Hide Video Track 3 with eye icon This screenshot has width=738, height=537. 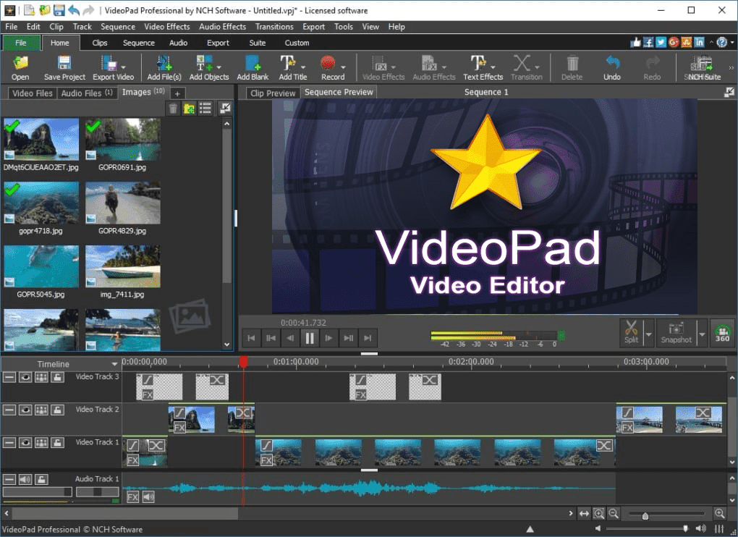pyautogui.click(x=25, y=377)
